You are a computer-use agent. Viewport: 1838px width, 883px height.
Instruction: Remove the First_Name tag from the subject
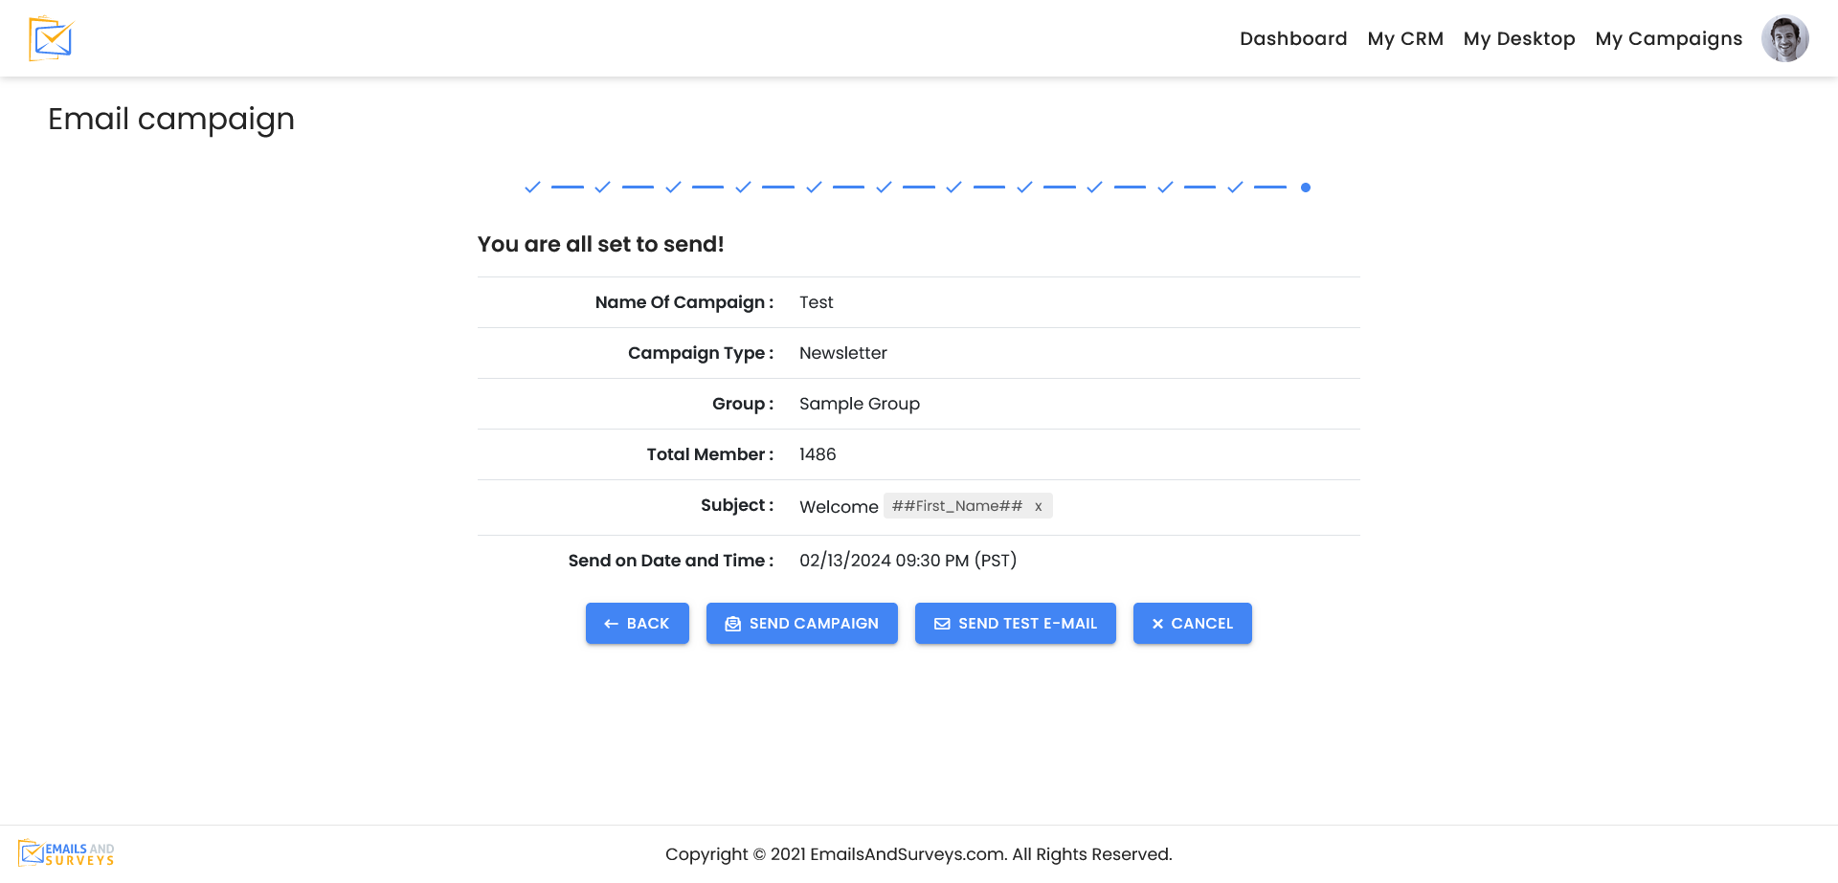click(x=1039, y=505)
